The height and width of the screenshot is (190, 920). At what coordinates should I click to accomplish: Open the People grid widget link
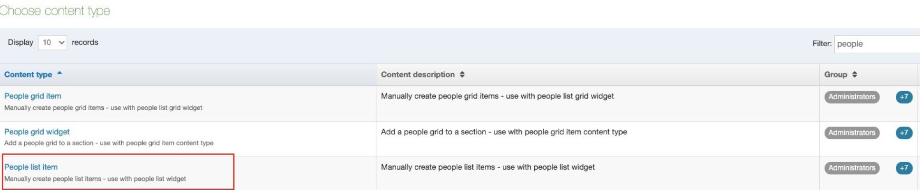(x=37, y=132)
